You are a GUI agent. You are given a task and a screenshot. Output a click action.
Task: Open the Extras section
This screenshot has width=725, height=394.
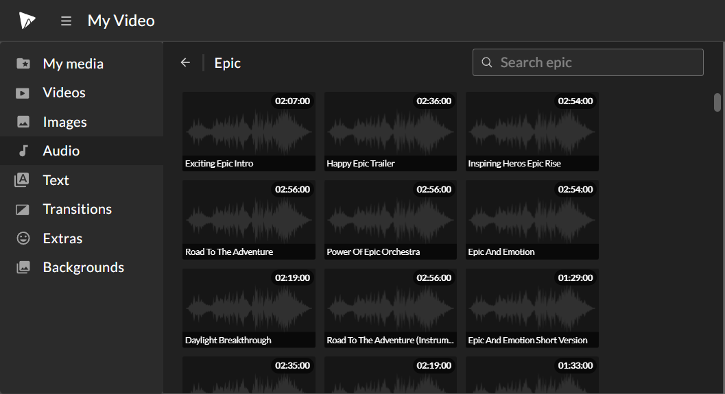82,238
